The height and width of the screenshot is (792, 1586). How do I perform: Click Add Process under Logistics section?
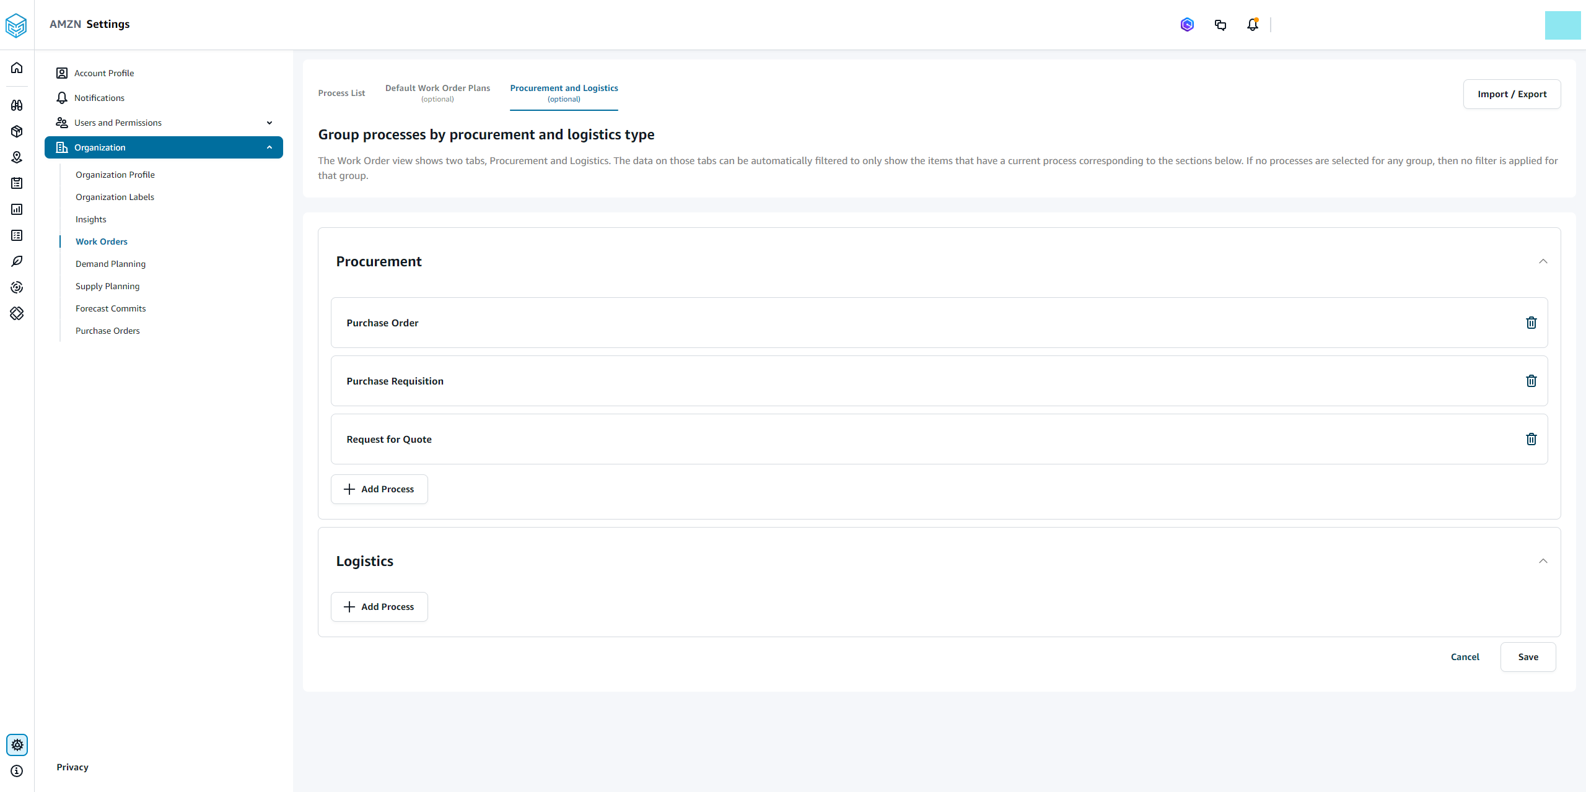coord(379,606)
